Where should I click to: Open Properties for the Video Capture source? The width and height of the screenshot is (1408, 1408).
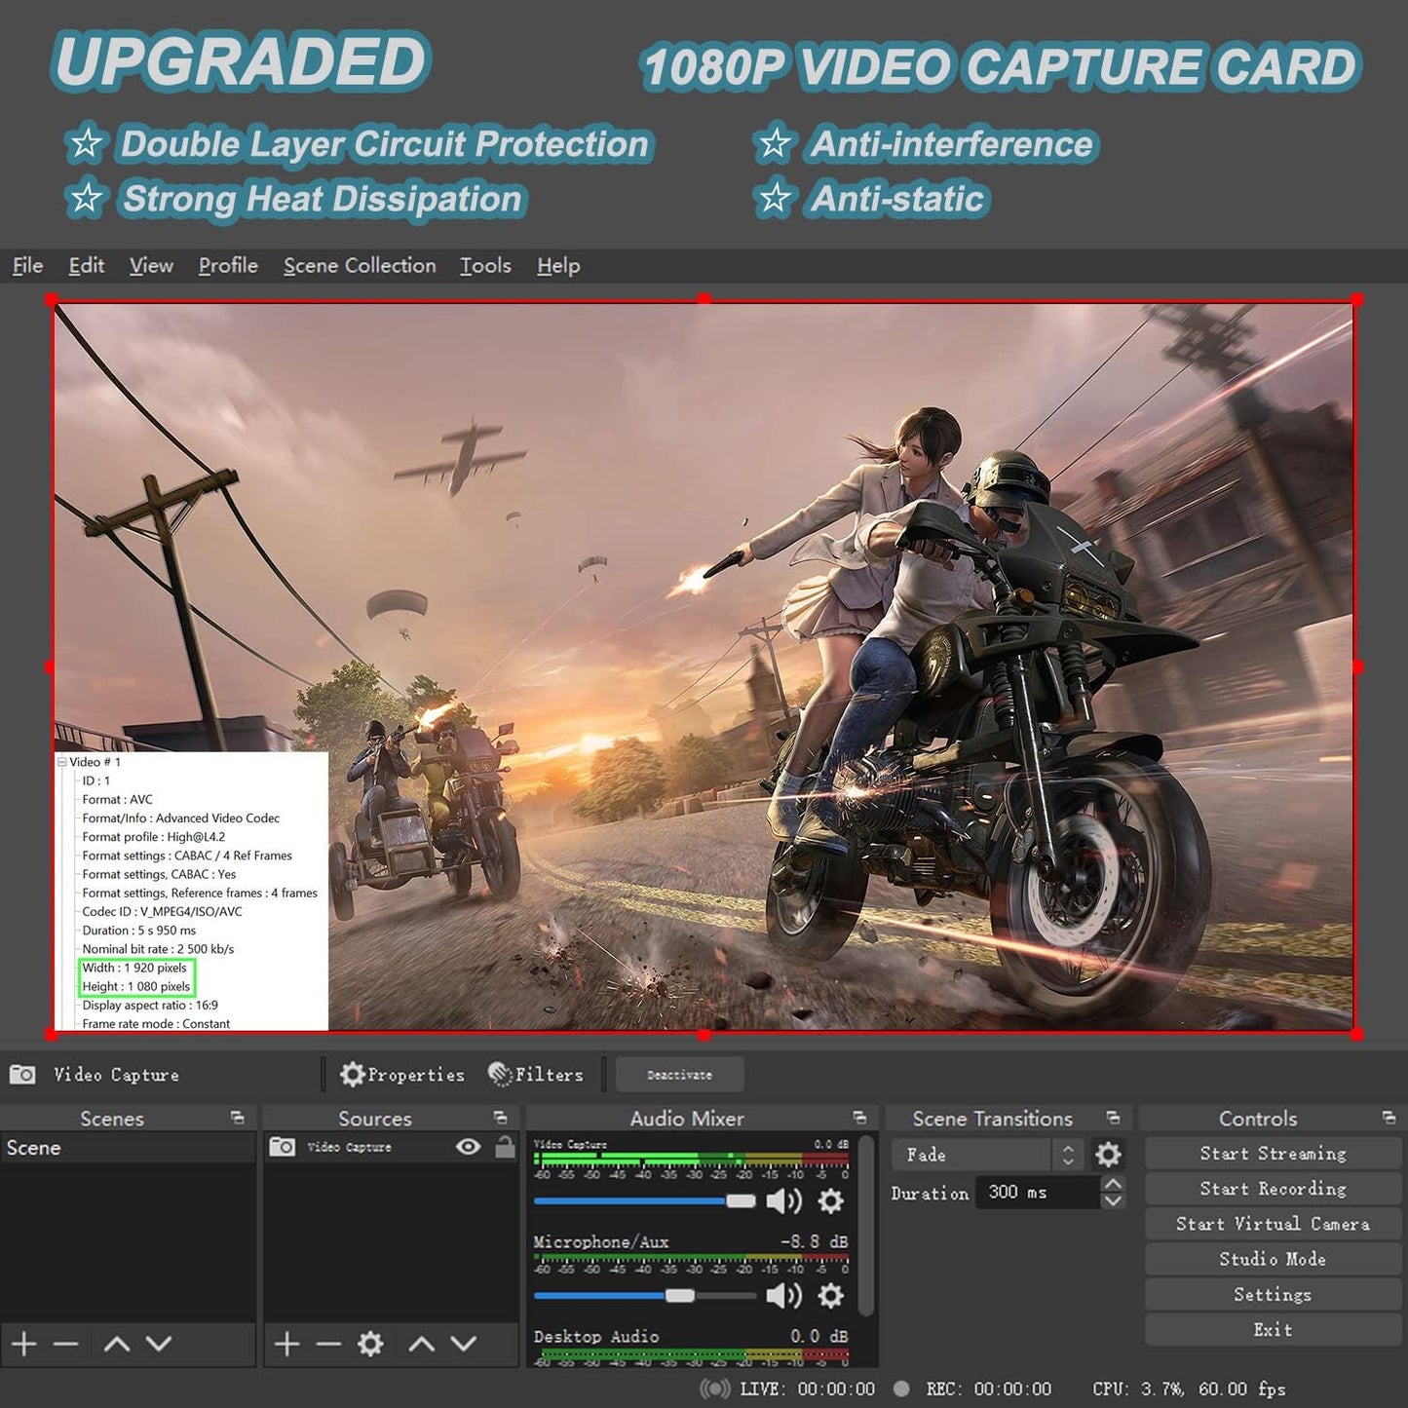coord(401,1075)
